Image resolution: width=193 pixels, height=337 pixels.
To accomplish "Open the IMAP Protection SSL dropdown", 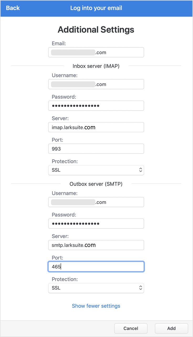I will tap(96, 170).
